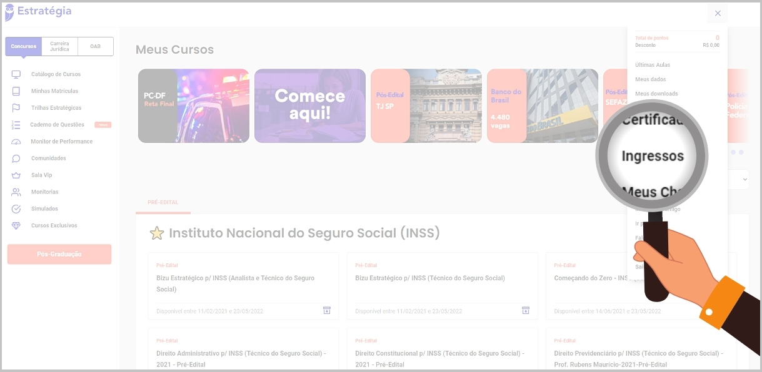
Task: Open Monitorias people icon
Action: point(16,192)
